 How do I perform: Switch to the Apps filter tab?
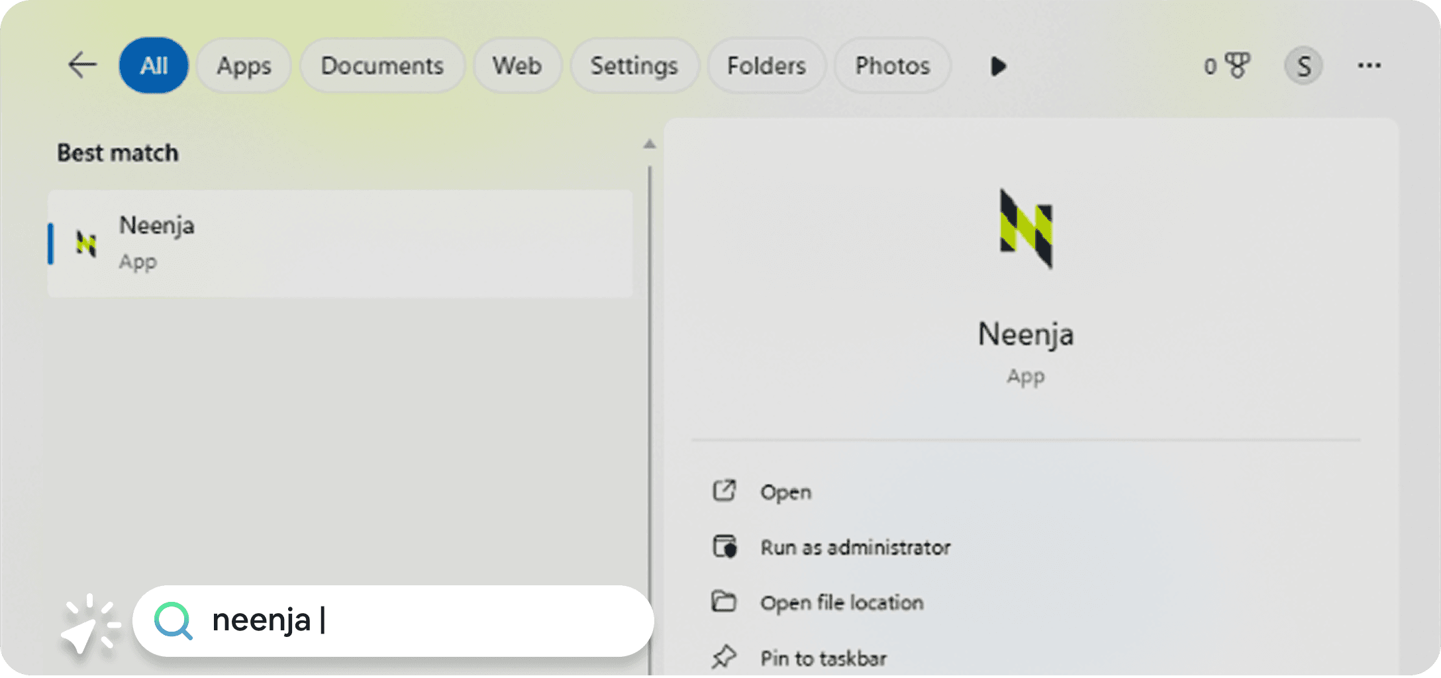[x=244, y=66]
